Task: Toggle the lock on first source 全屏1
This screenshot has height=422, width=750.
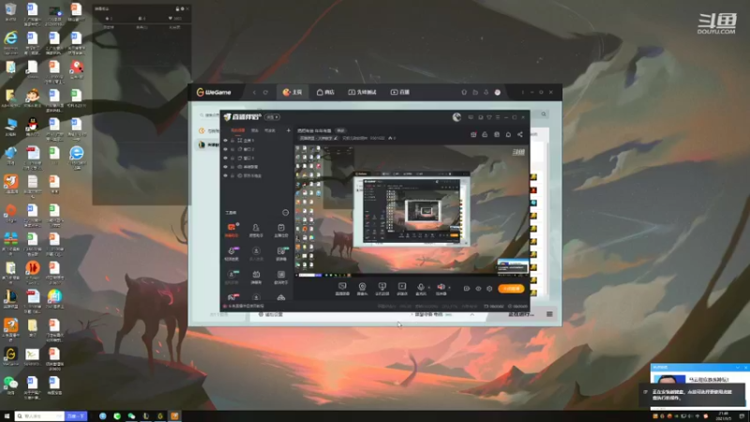Action: (232, 141)
